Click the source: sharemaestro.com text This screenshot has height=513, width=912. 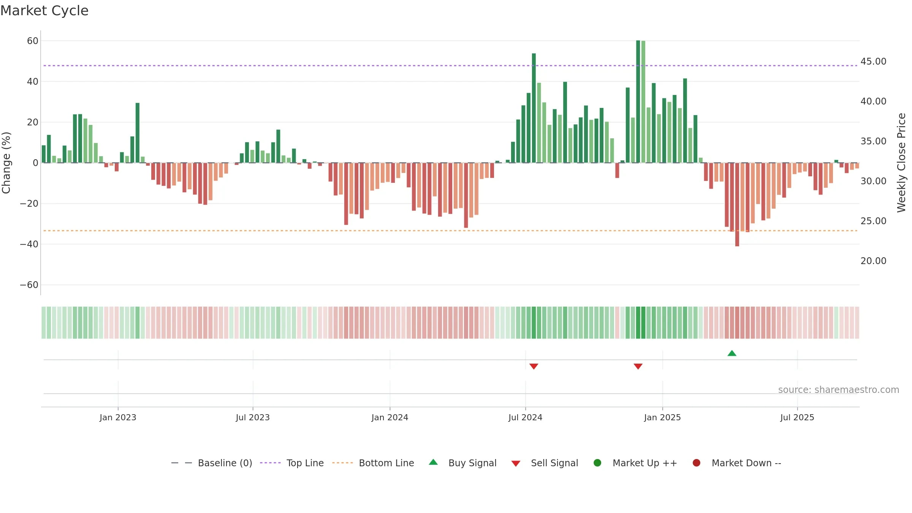click(x=839, y=389)
